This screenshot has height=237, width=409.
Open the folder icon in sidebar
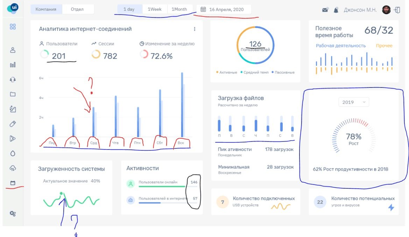tap(13, 94)
